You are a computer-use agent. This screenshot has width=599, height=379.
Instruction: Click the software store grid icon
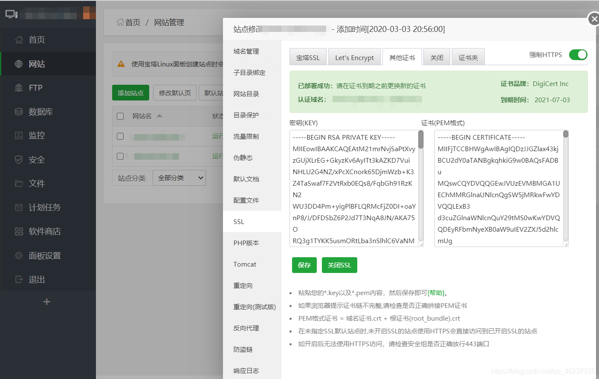pyautogui.click(x=19, y=231)
